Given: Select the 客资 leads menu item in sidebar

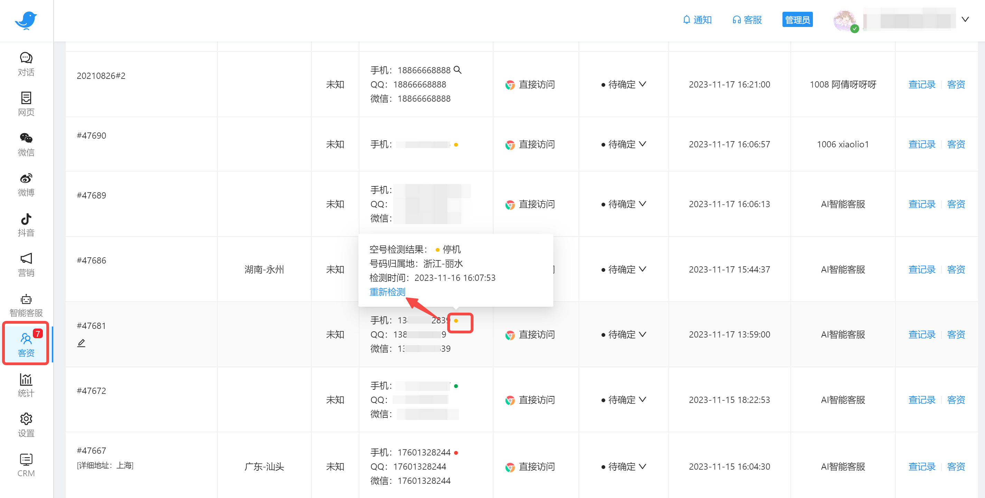Looking at the screenshot, I should tap(26, 344).
